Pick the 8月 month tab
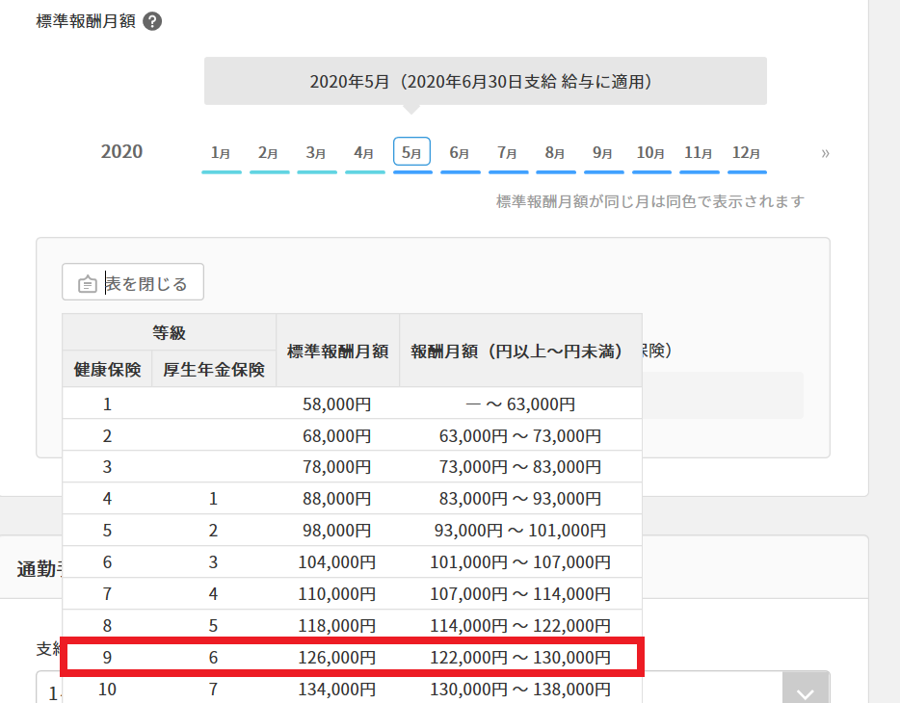900x703 pixels. [555, 152]
